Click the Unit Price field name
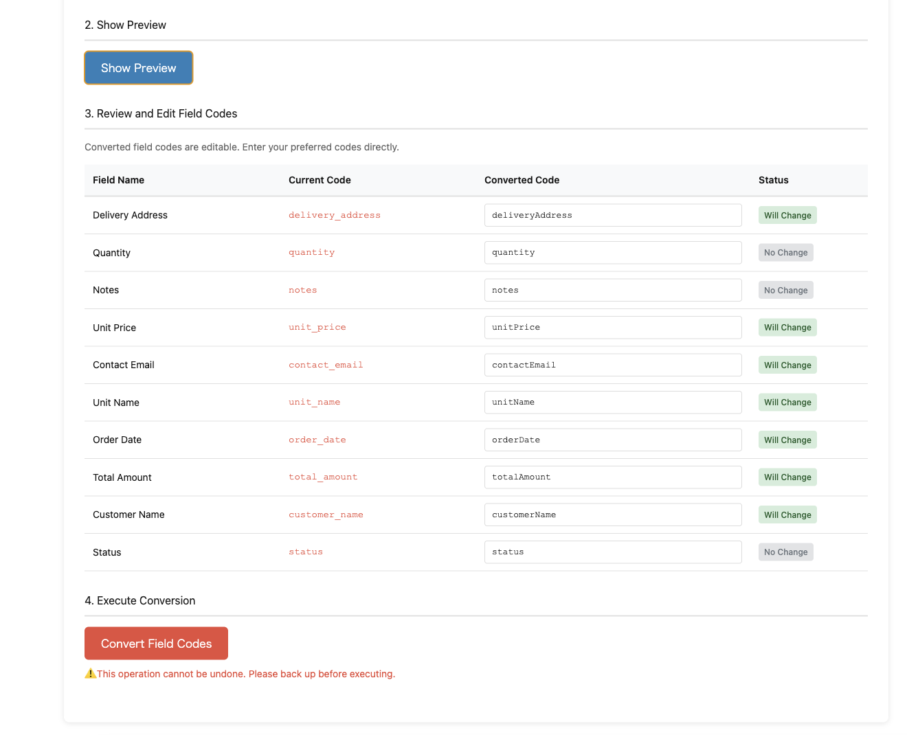The height and width of the screenshot is (735, 907). [x=114, y=328]
